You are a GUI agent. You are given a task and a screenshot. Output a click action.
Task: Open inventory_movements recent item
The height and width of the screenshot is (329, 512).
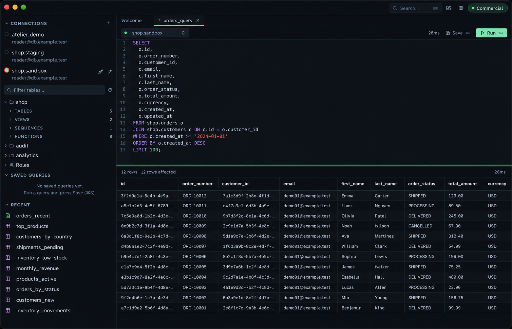pyautogui.click(x=43, y=311)
